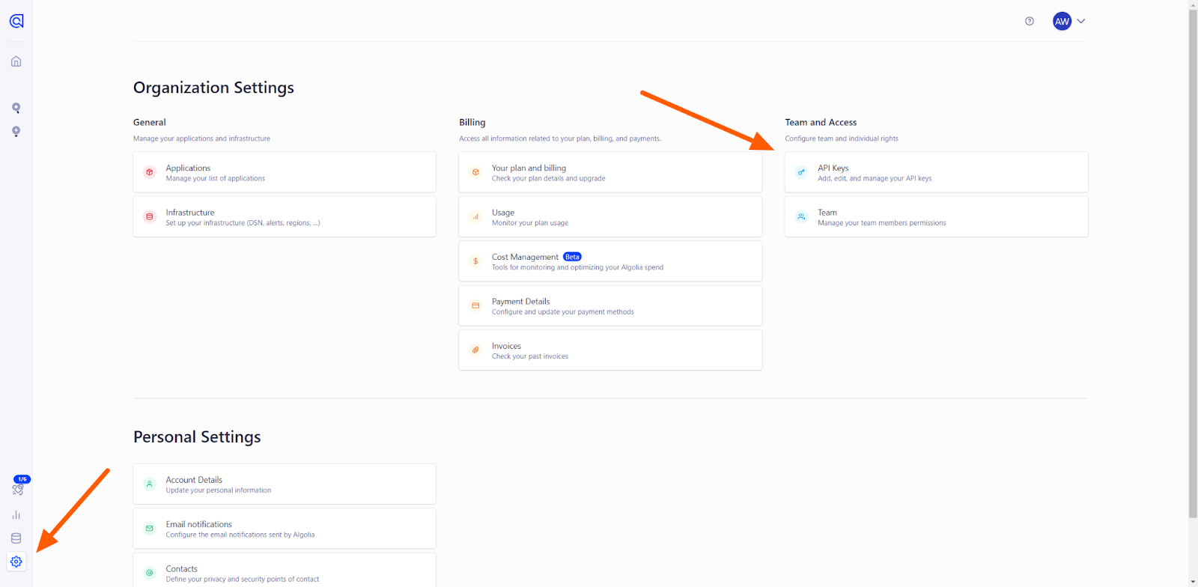This screenshot has height=587, width=1198.
Task: Open the Contacts privacy and security card
Action: 285,571
